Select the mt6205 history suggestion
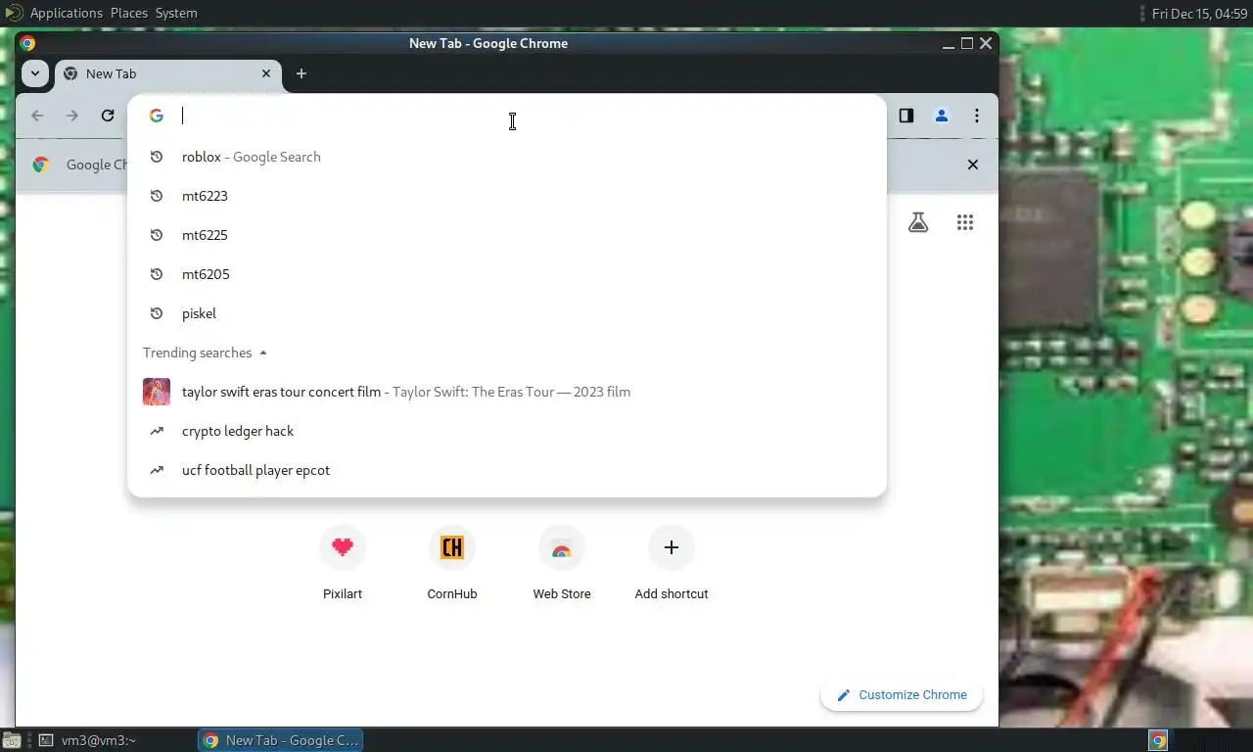The height and width of the screenshot is (752, 1253). pyautogui.click(x=507, y=274)
